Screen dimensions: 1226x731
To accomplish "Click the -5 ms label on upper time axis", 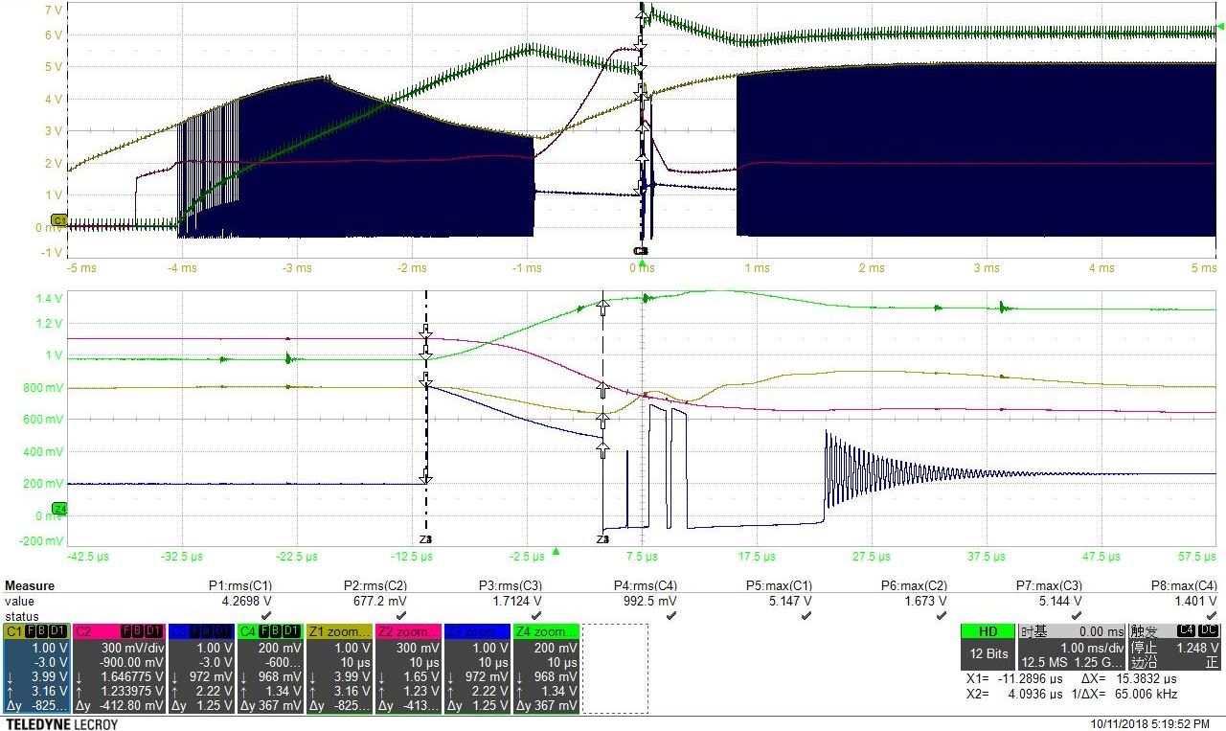I will pos(82,268).
